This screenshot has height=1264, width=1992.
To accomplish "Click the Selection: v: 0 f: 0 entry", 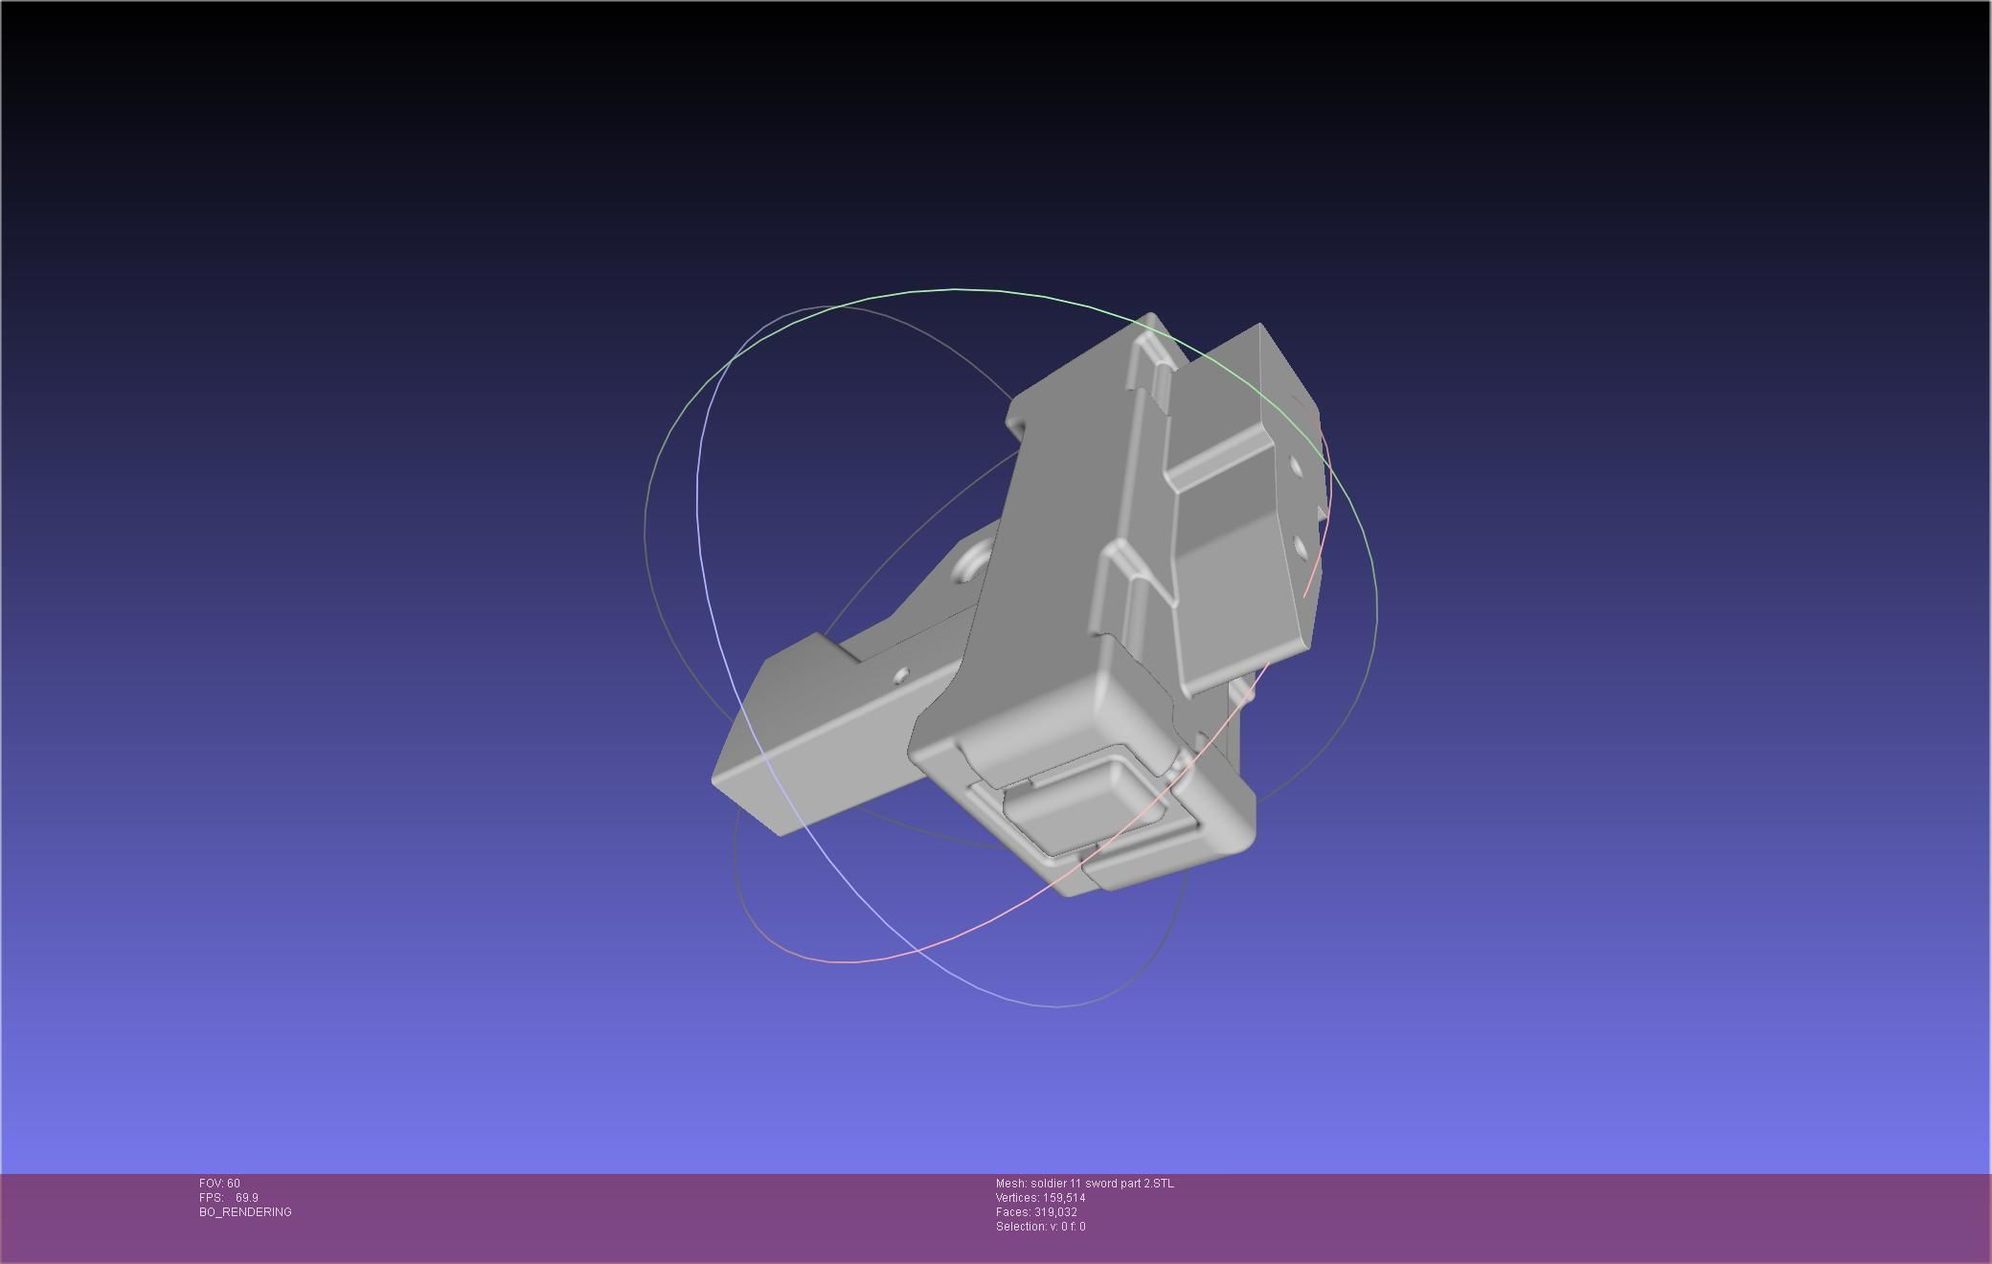I will pyautogui.click(x=1040, y=1227).
